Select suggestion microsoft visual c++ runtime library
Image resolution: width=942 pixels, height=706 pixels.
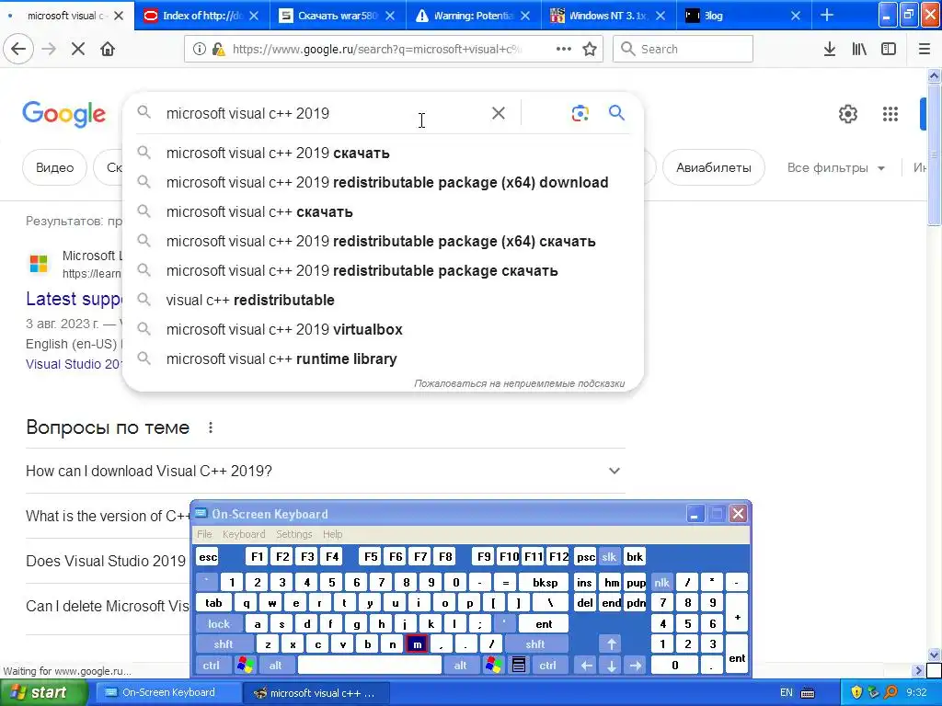[x=383, y=359]
